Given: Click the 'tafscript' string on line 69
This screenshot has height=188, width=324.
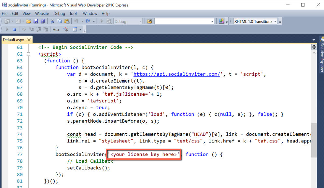Looking at the screenshot, I should coord(103,101).
